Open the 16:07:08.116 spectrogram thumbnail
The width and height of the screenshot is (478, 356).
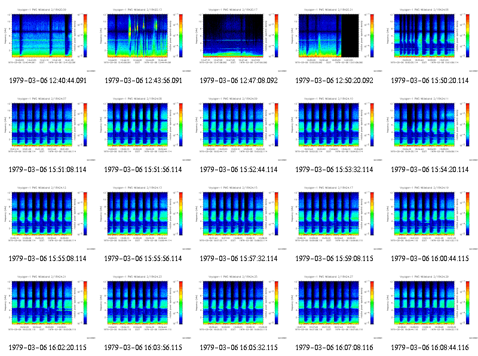(x=335, y=306)
